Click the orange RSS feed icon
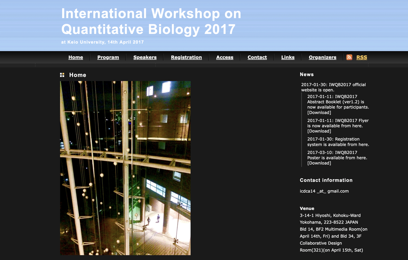This screenshot has height=260, width=408. [x=349, y=57]
